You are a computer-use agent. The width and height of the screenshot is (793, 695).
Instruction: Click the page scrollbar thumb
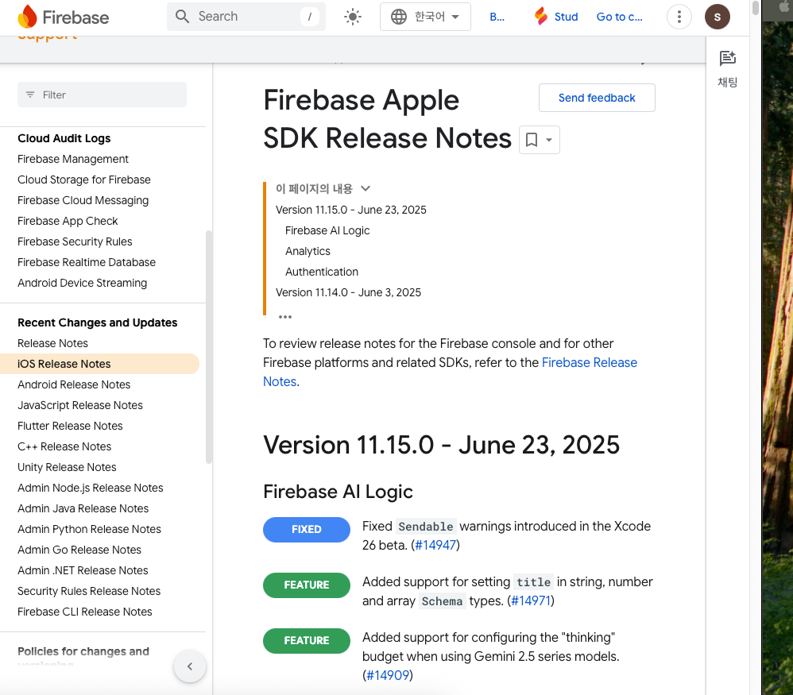755,9
